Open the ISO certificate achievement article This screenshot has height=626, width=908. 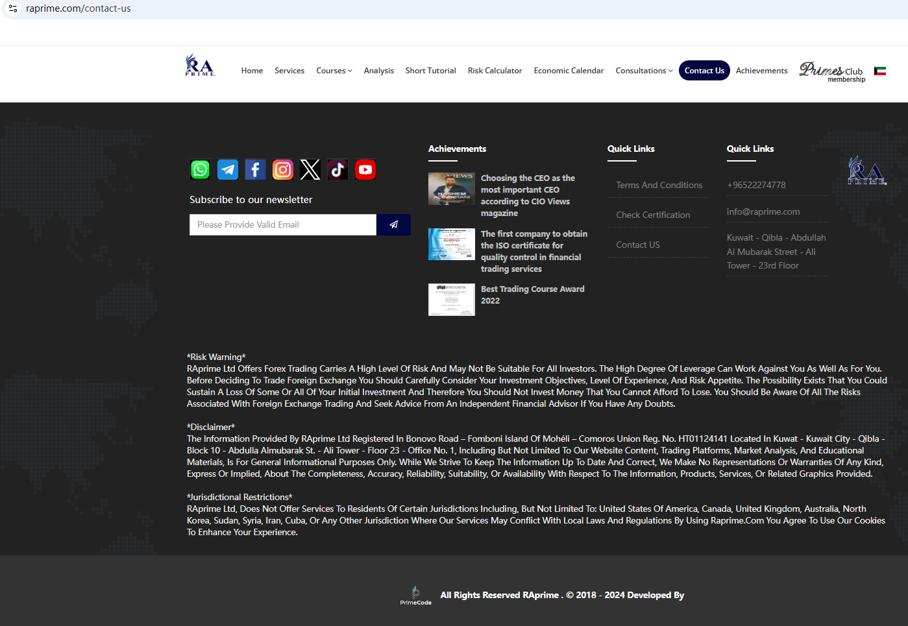coord(534,251)
